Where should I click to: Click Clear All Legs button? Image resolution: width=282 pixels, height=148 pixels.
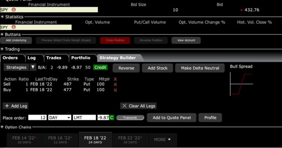(x=138, y=106)
